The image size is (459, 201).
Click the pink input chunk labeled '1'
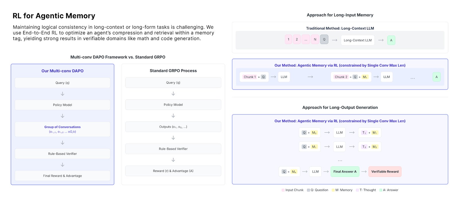click(x=288, y=40)
